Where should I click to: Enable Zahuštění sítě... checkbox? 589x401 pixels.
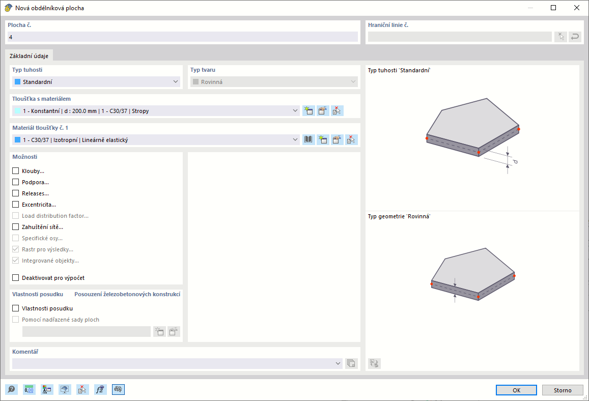click(15, 227)
